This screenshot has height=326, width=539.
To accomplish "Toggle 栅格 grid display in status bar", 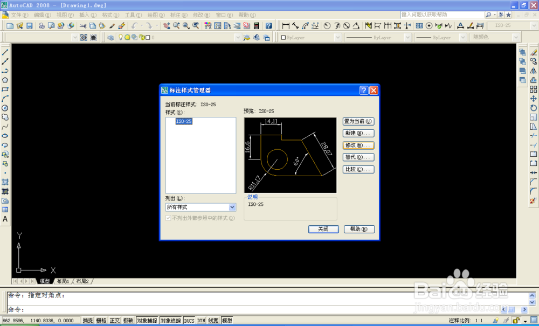I will click(101, 321).
